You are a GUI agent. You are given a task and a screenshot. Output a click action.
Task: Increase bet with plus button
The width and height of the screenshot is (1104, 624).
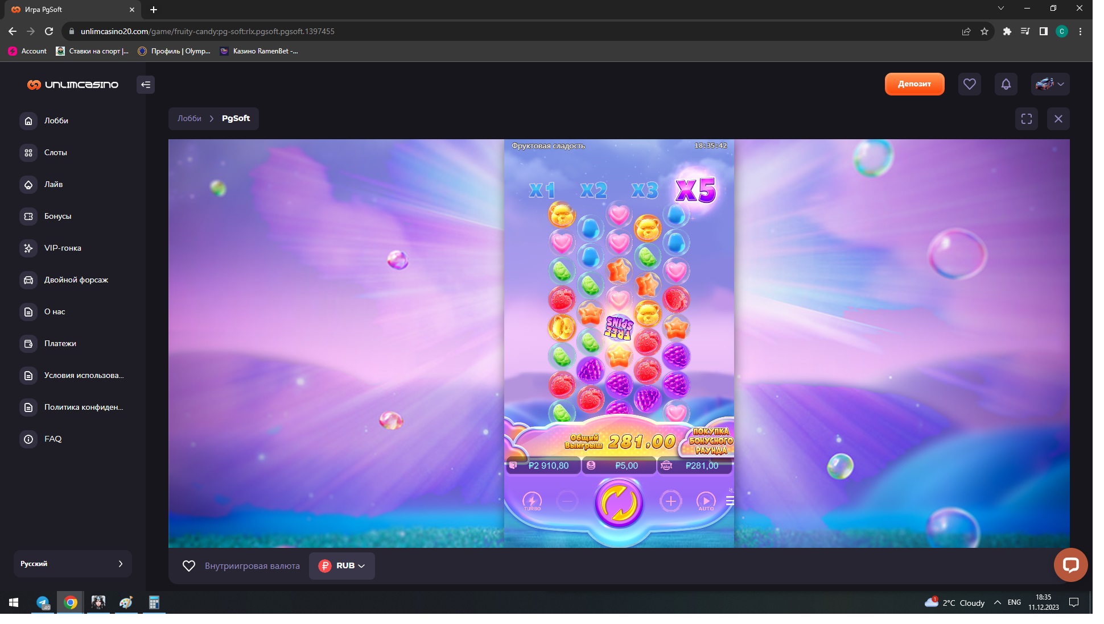pos(670,501)
